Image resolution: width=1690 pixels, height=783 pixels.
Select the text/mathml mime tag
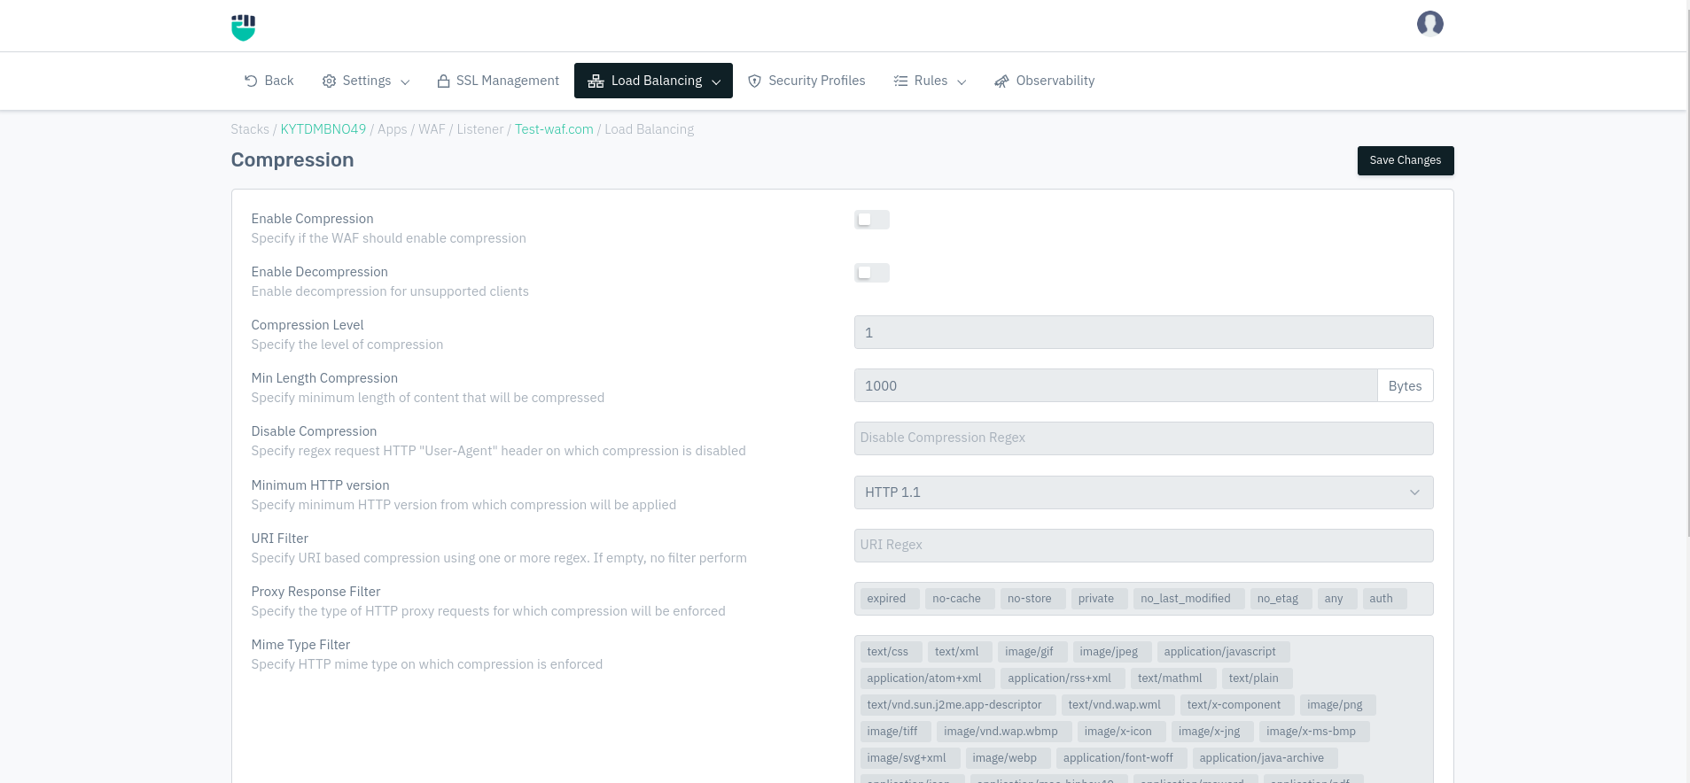[x=1173, y=678]
